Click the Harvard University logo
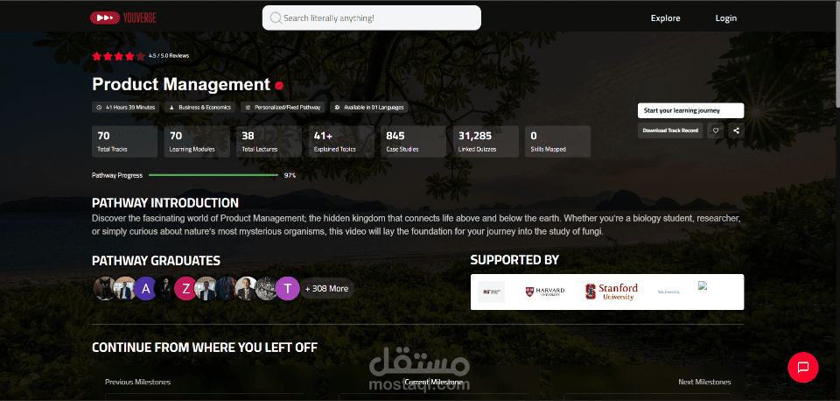Screen dimensions: 840x401 coord(545,292)
